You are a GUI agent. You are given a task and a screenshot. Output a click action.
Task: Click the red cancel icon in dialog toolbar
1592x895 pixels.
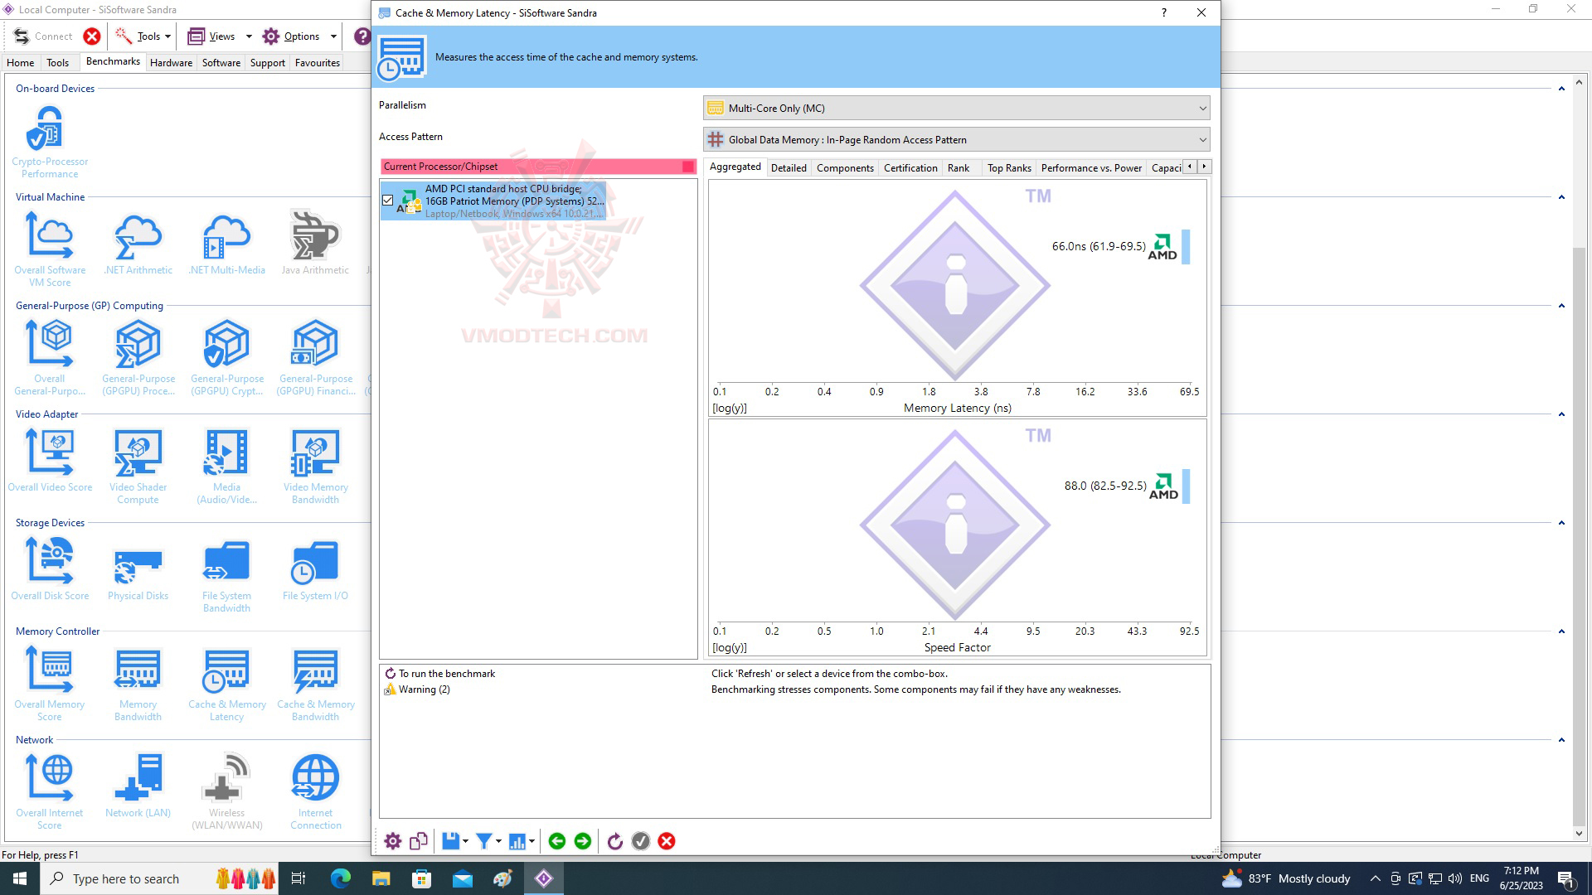667,841
